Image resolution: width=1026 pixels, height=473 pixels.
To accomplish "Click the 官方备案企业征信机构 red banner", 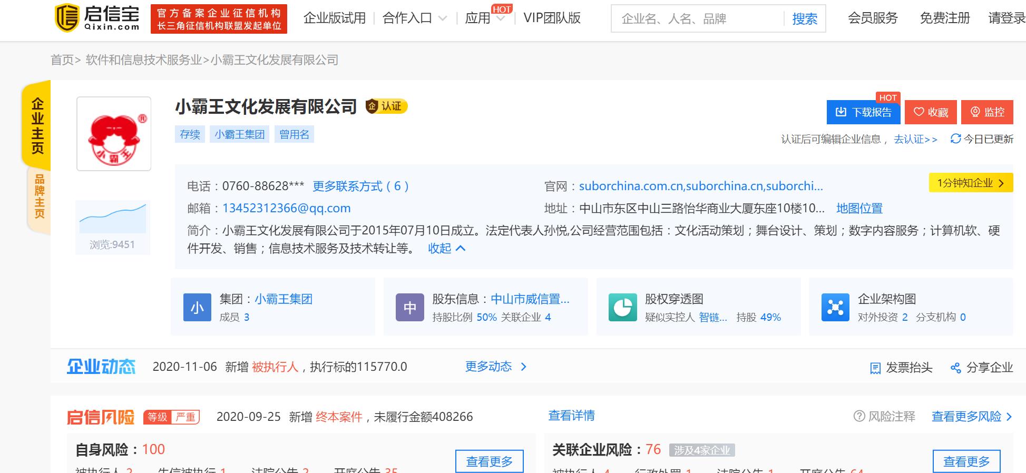I will click(x=219, y=19).
